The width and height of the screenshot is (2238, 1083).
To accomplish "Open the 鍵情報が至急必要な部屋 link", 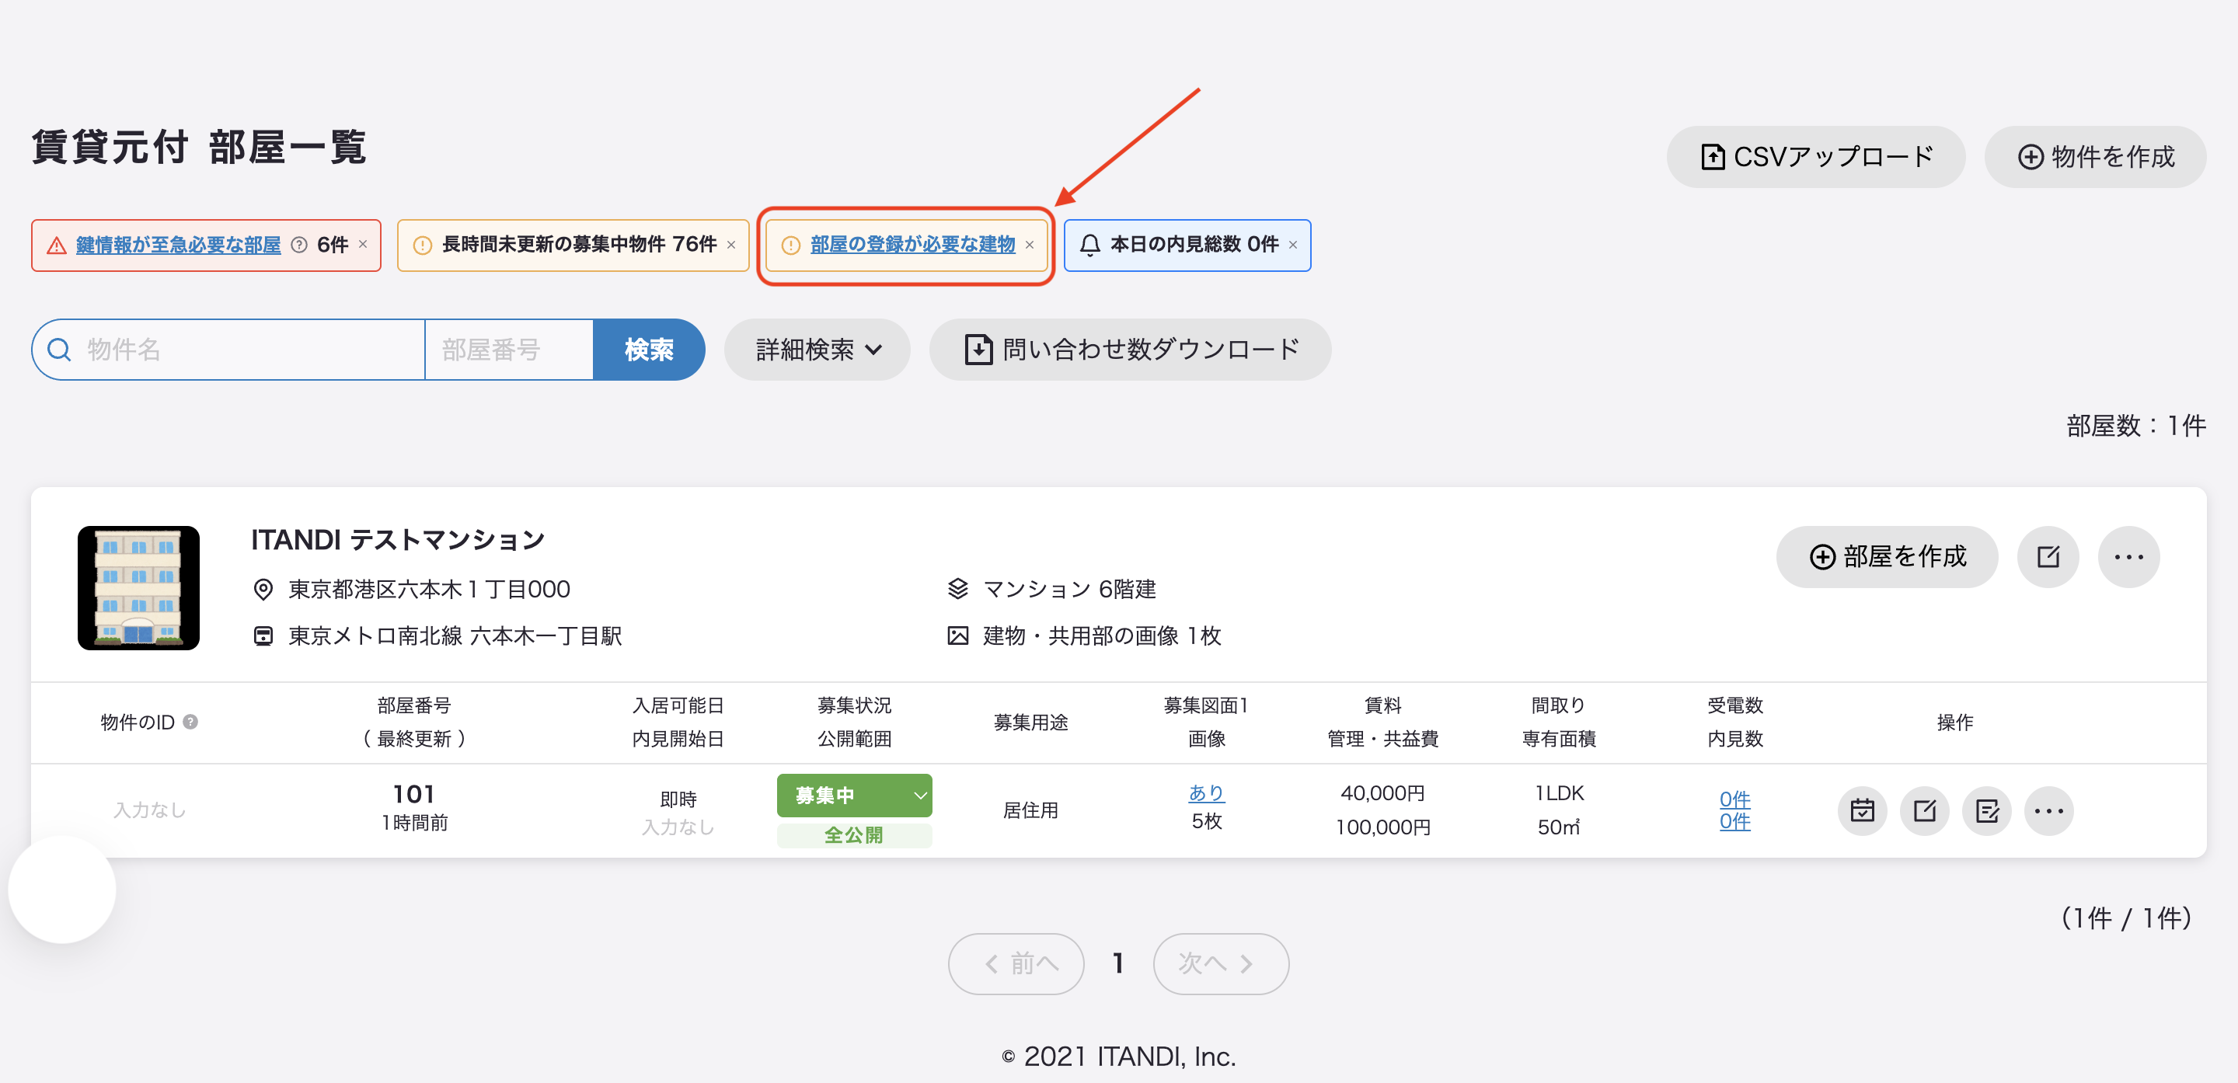I will 178,245.
